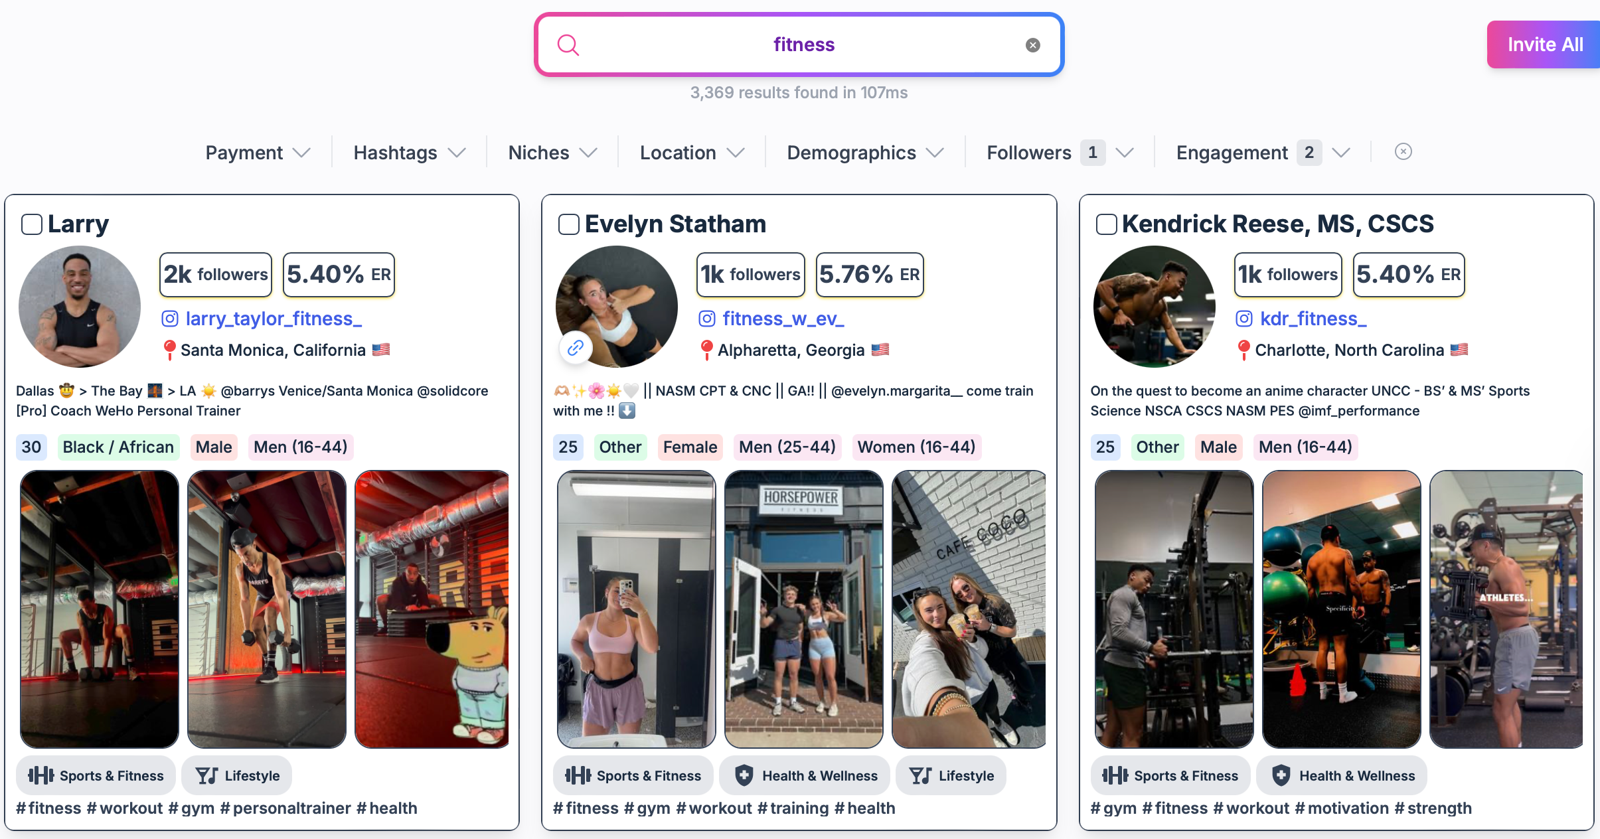Screen dimensions: 1600x839
Task: Open the fitness_w_ev_ Instagram link
Action: (783, 319)
